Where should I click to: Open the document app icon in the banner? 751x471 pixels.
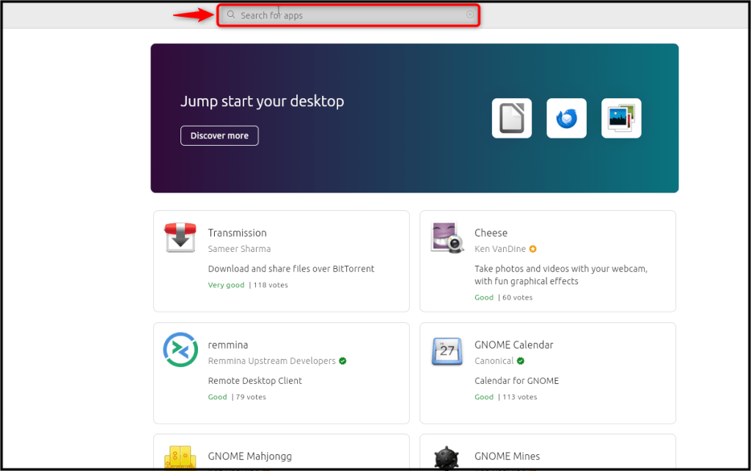pyautogui.click(x=511, y=118)
